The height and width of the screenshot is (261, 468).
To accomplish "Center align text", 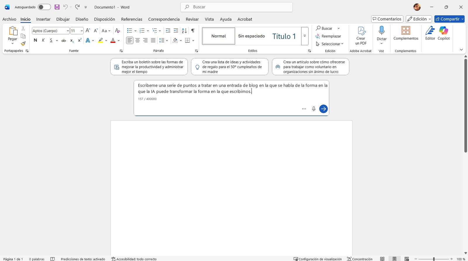I will (137, 41).
